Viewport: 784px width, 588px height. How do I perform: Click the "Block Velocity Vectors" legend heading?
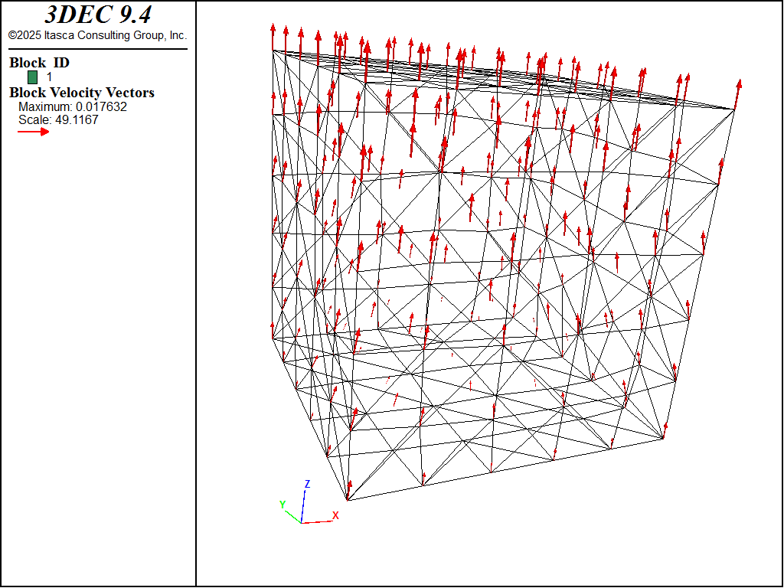82,93
